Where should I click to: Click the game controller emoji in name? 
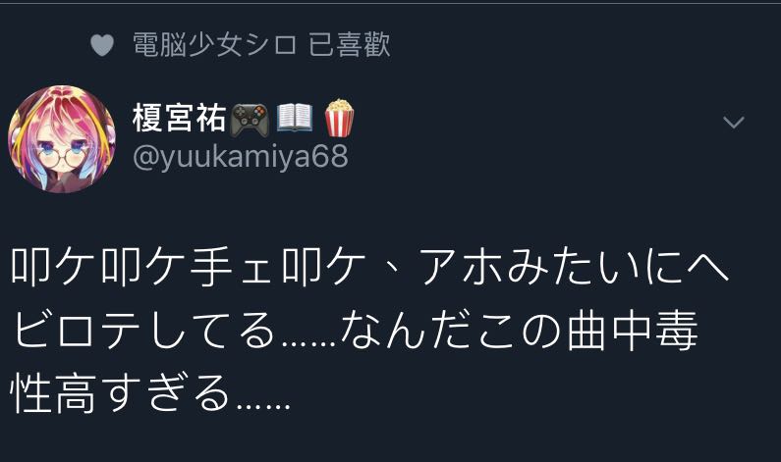251,120
